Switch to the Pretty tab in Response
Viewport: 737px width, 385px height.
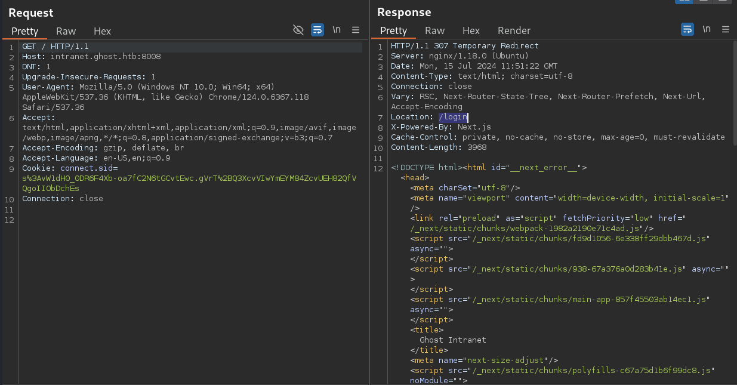pos(393,30)
